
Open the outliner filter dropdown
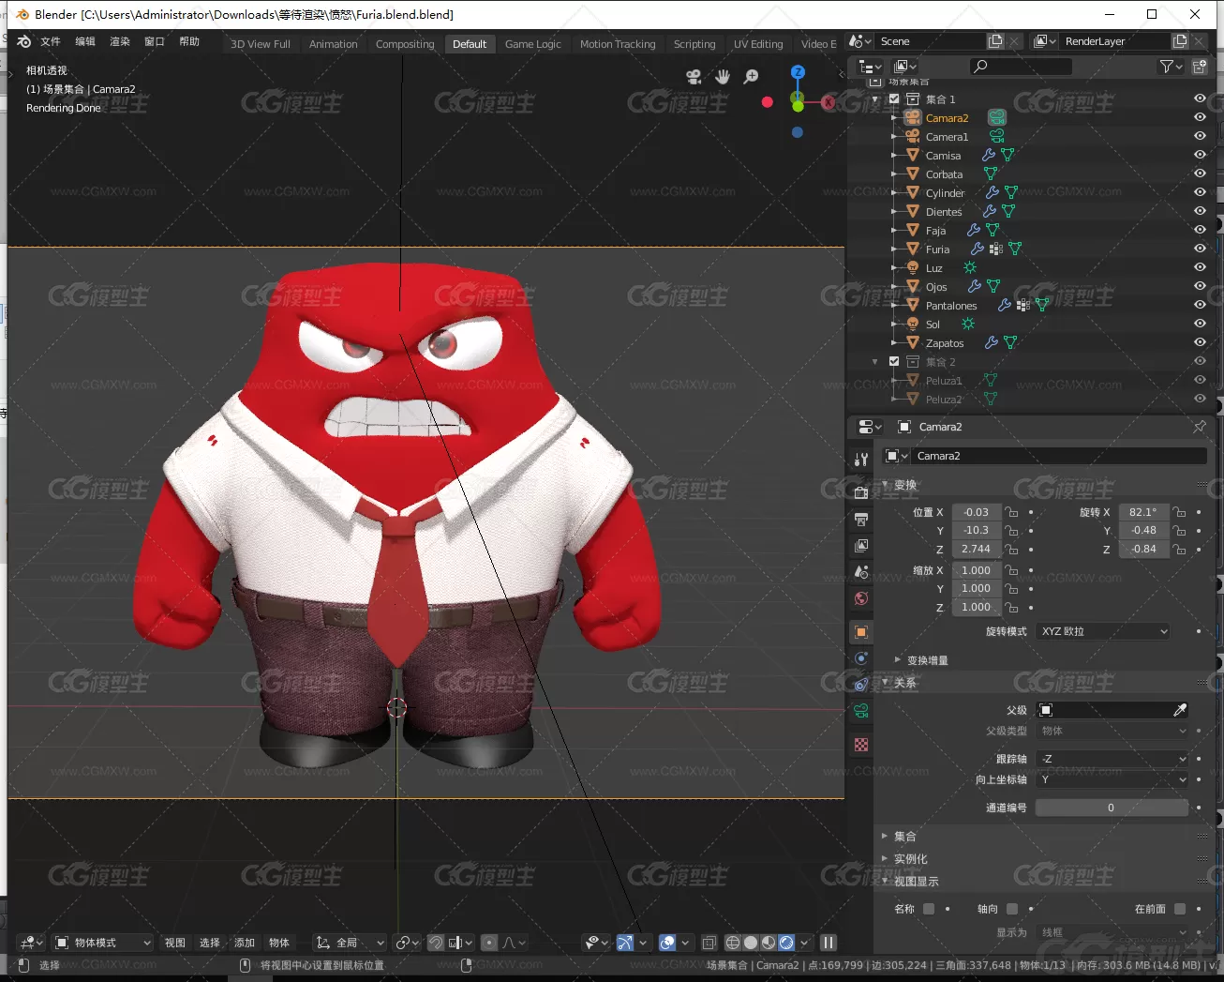pyautogui.click(x=1170, y=66)
